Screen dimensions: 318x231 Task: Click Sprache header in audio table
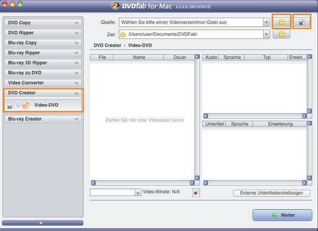coord(232,57)
